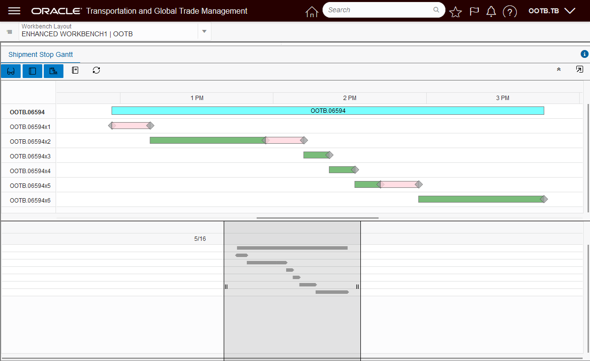Select the OOTB.06594x3 row label
The width and height of the screenshot is (590, 361).
click(x=30, y=156)
